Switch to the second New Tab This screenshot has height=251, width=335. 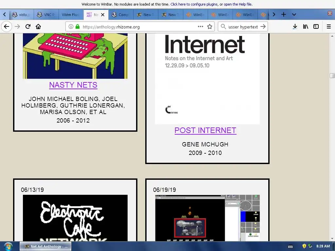coord(170,14)
